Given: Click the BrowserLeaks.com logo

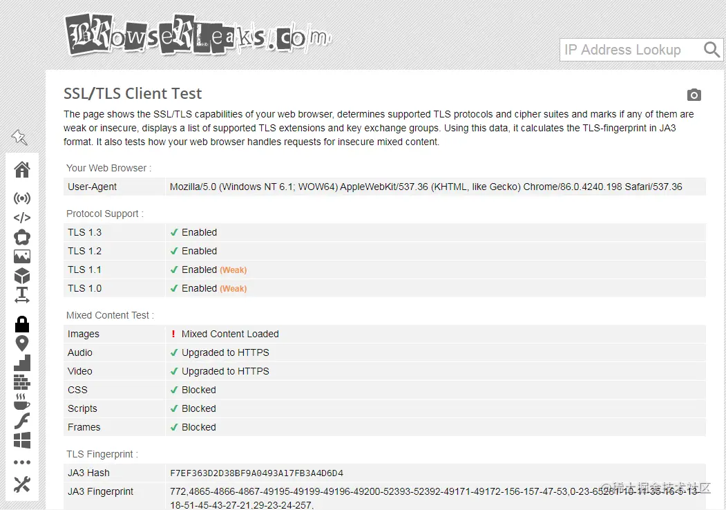Looking at the screenshot, I should (198, 35).
